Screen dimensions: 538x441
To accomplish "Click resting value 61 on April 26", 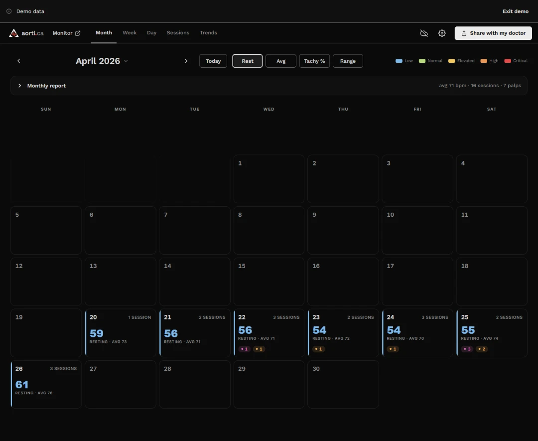I will click(x=21, y=385).
